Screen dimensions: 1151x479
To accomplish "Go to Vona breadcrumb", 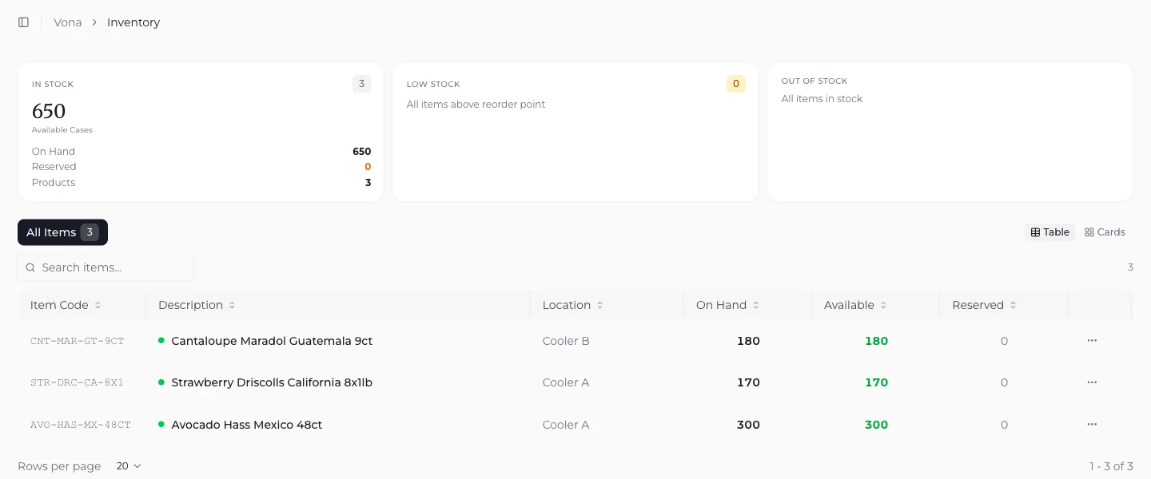I will (x=68, y=22).
